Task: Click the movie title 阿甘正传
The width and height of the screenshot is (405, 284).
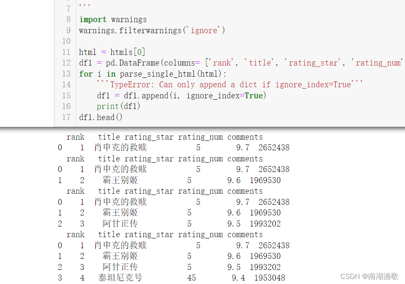Action: (x=120, y=224)
